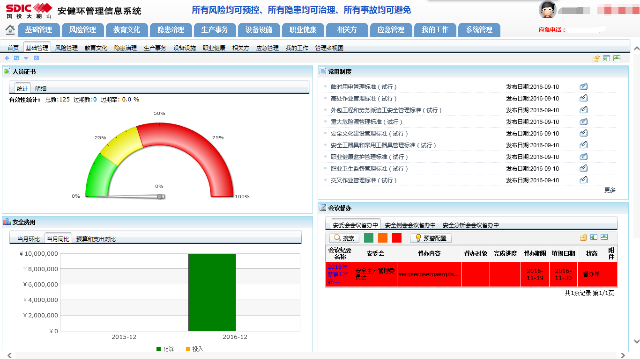Open the 隐患治理 main navigation tab
640x359 pixels.
(x=171, y=29)
